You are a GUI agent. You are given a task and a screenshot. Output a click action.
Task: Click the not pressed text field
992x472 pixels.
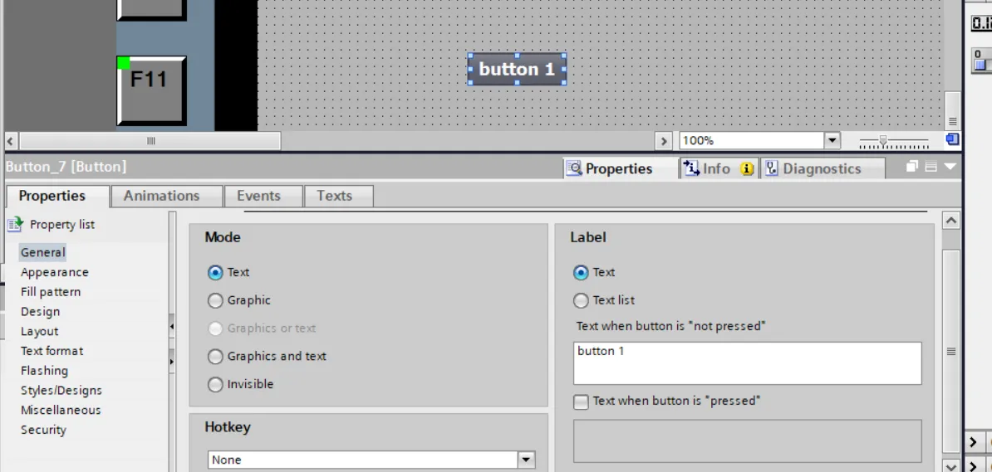tap(747, 363)
